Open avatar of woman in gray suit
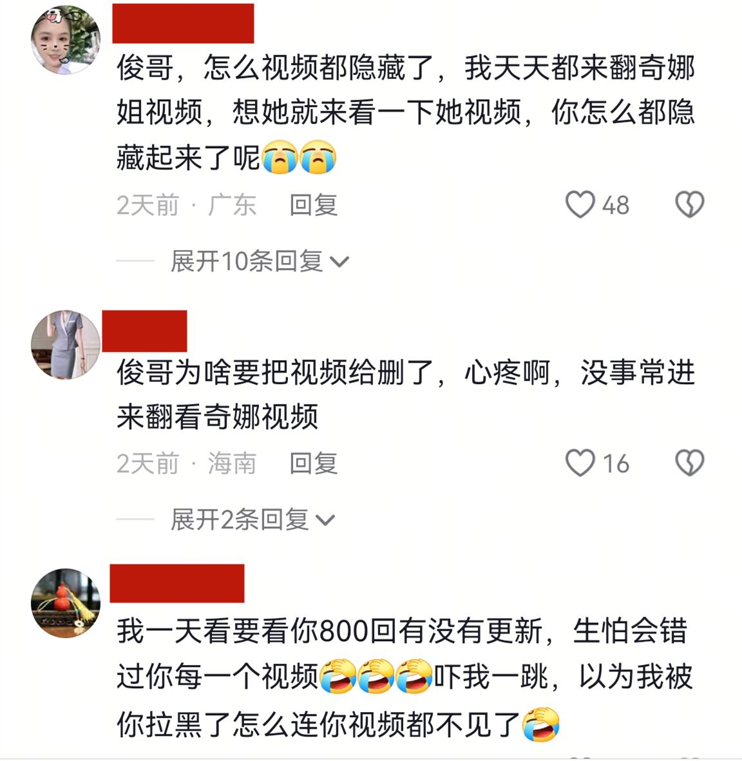742x761 pixels. [66, 345]
